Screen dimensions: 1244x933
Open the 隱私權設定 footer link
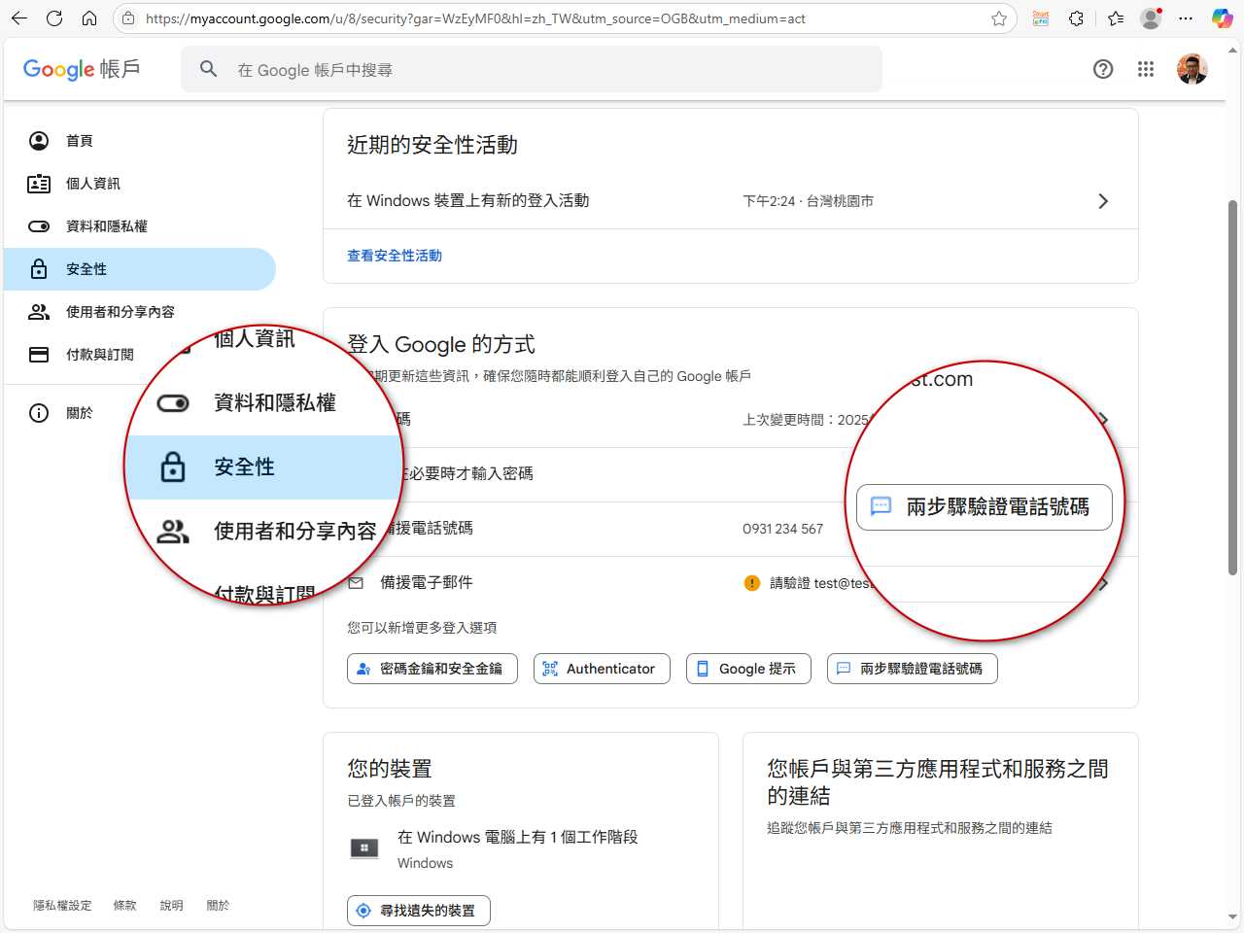click(x=62, y=905)
